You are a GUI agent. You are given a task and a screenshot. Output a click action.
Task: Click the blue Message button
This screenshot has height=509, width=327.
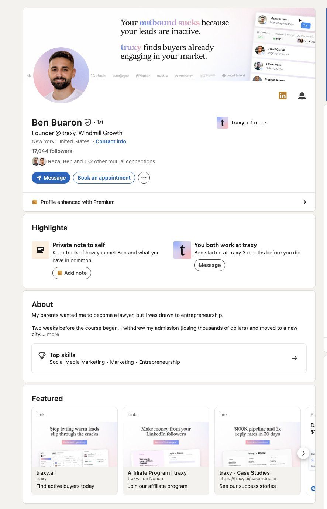click(x=51, y=178)
